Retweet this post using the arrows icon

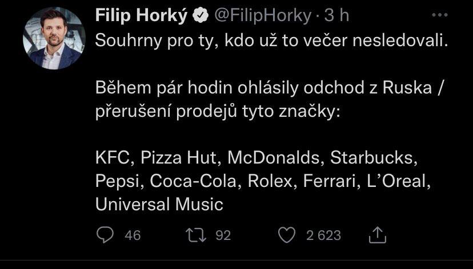(197, 235)
